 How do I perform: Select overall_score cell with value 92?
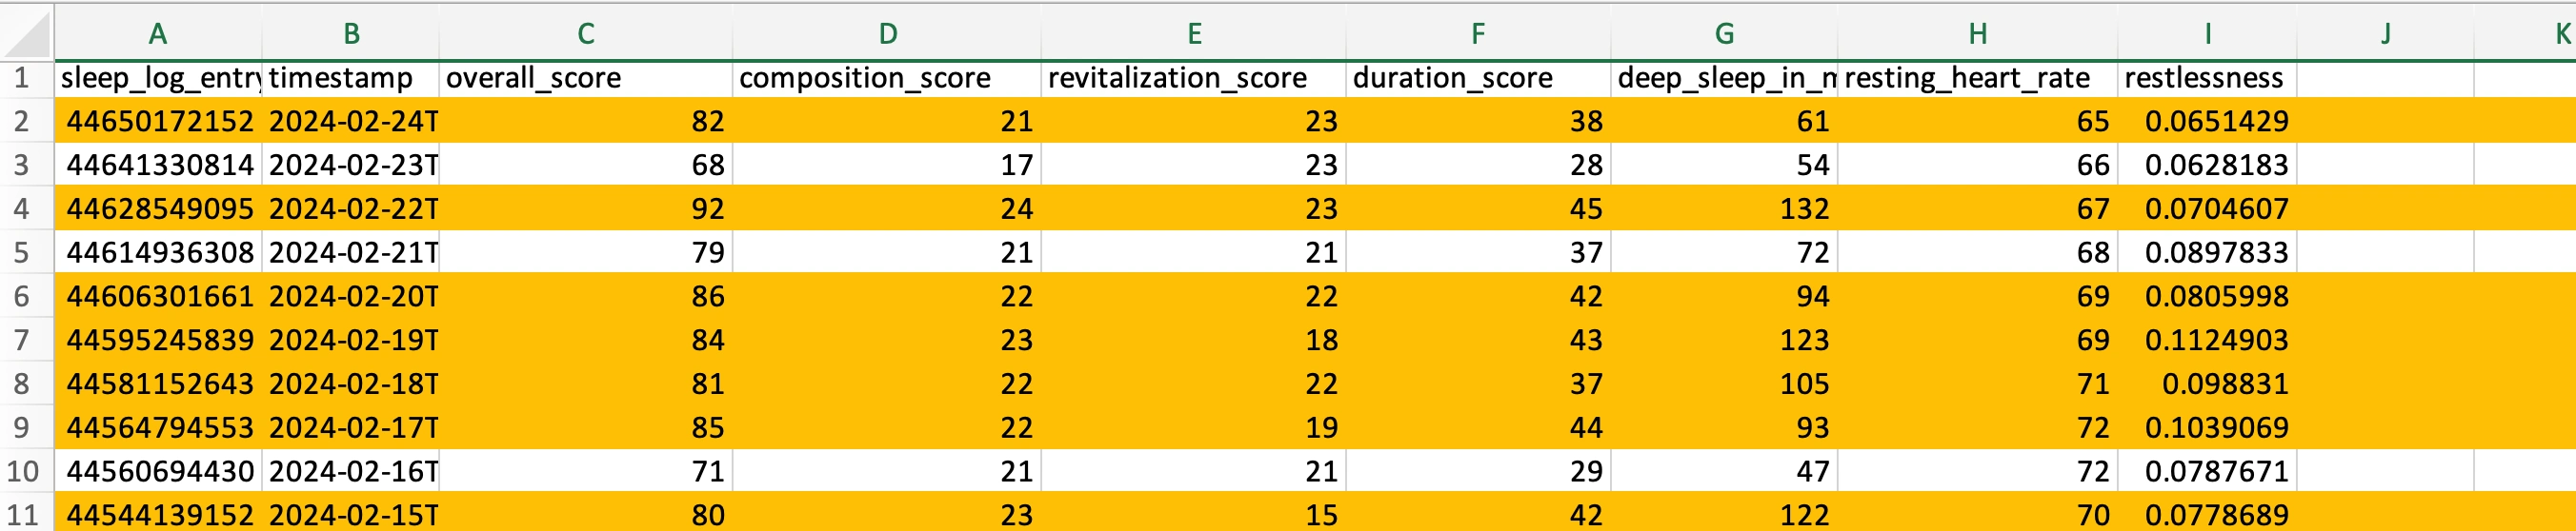[x=586, y=208]
